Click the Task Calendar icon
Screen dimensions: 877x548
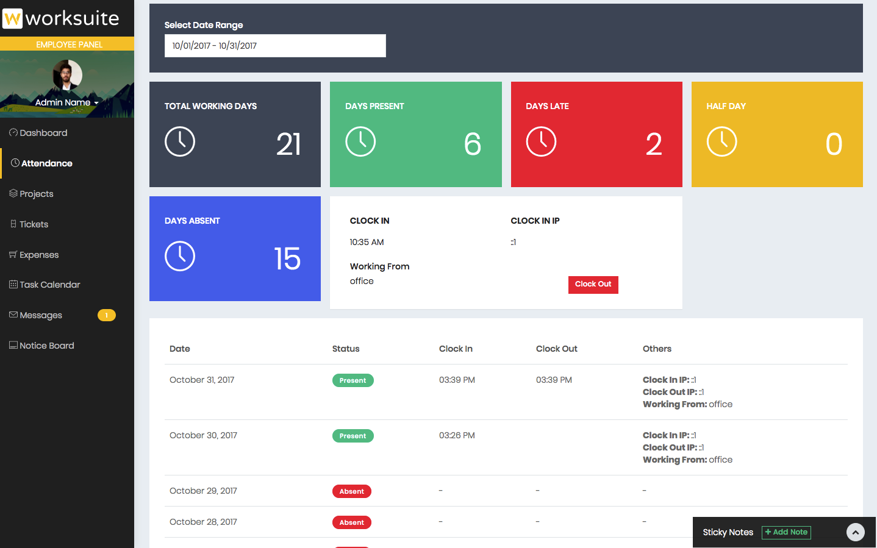coord(13,284)
